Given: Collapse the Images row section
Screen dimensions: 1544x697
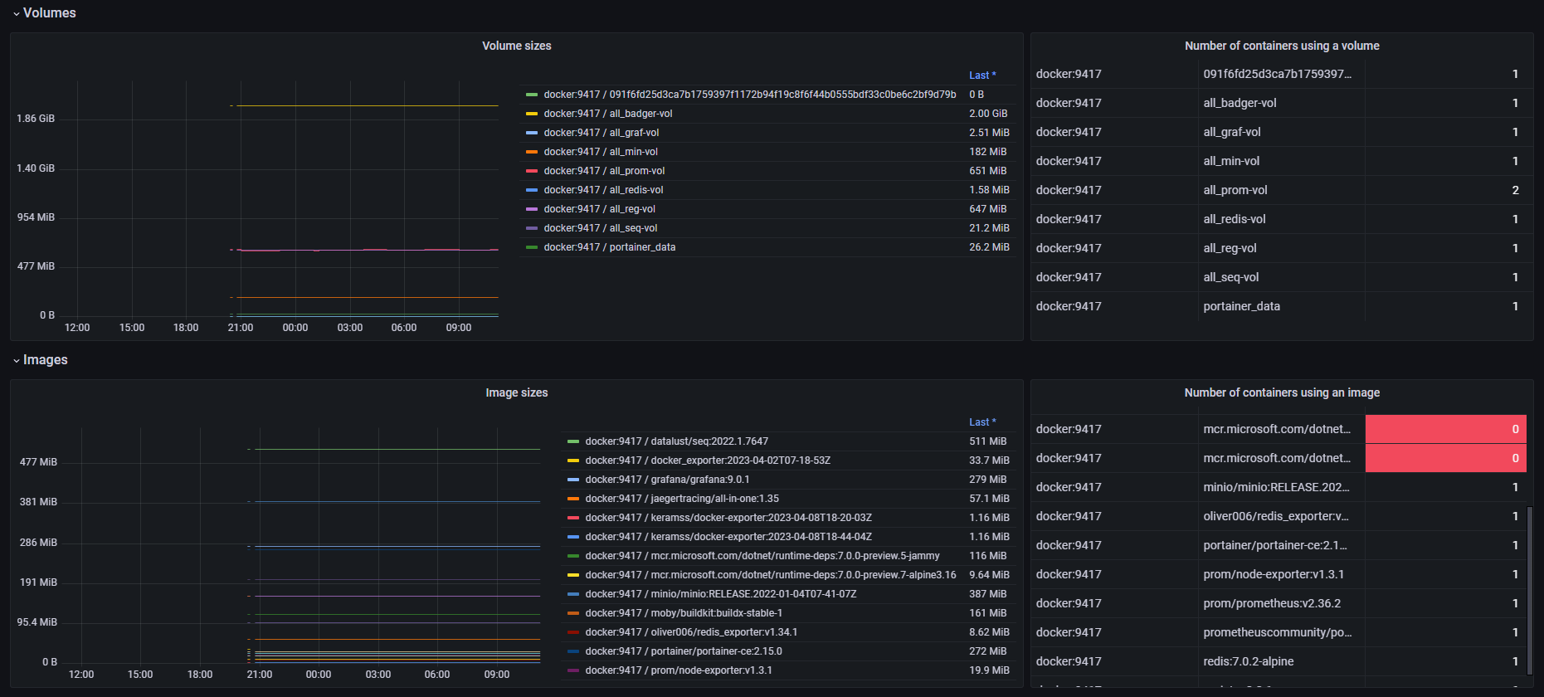Looking at the screenshot, I should 40,360.
